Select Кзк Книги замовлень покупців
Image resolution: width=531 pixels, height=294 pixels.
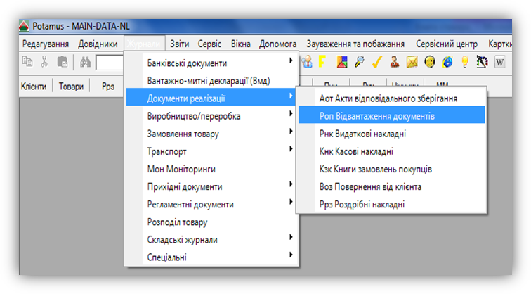click(391, 169)
